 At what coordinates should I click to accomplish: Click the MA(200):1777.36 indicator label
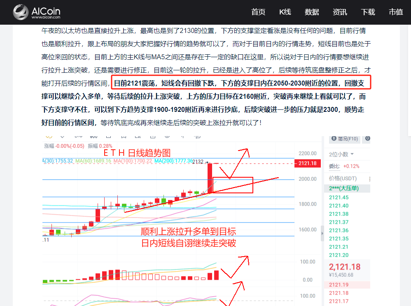pyautogui.click(x=173, y=161)
